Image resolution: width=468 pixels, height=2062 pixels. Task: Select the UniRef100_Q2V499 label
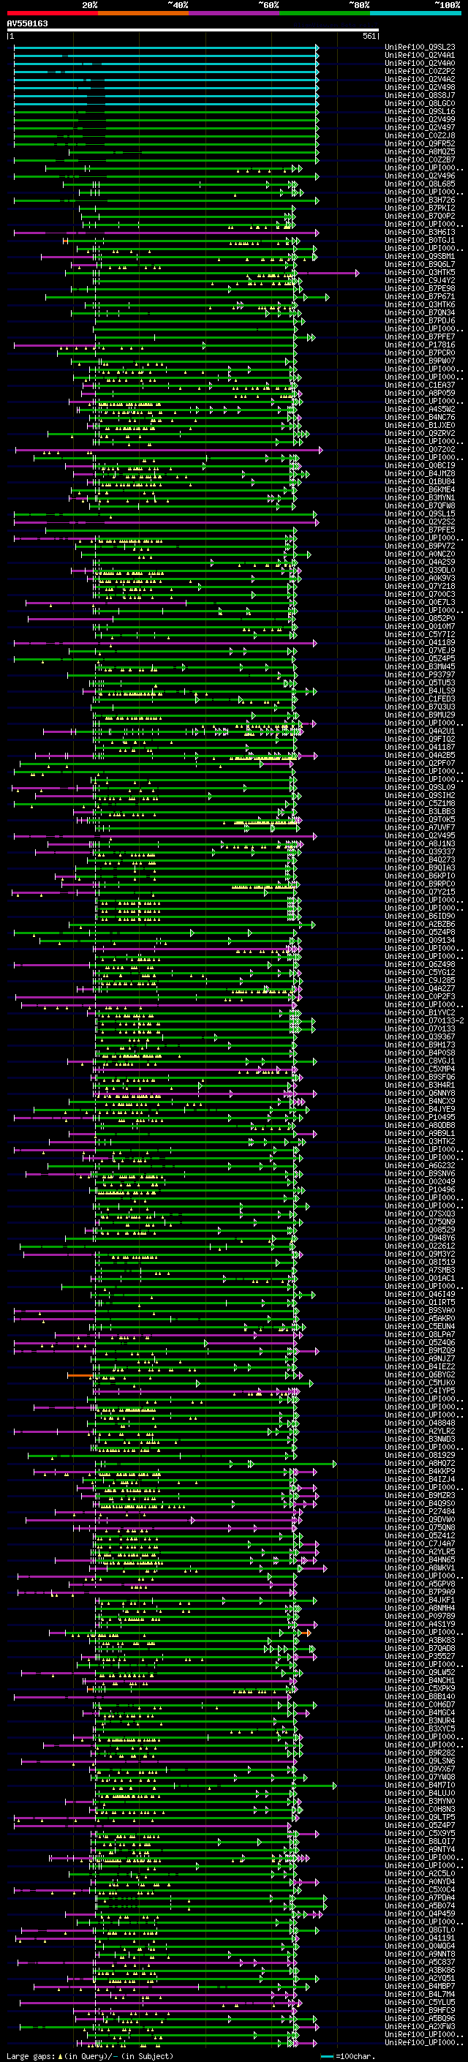tap(420, 119)
